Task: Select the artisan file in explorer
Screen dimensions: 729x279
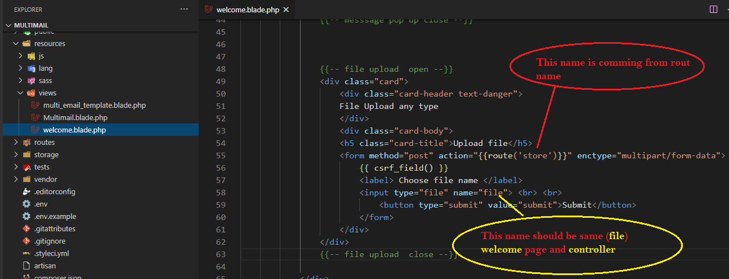Action: [x=45, y=266]
